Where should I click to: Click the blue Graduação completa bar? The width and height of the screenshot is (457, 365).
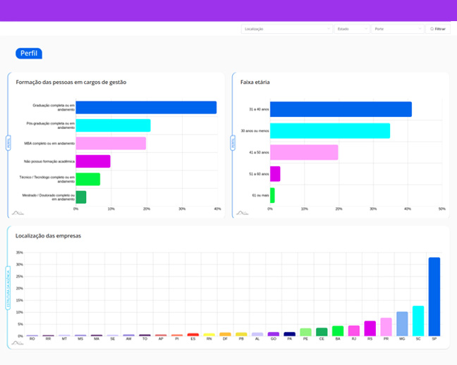tap(146, 107)
